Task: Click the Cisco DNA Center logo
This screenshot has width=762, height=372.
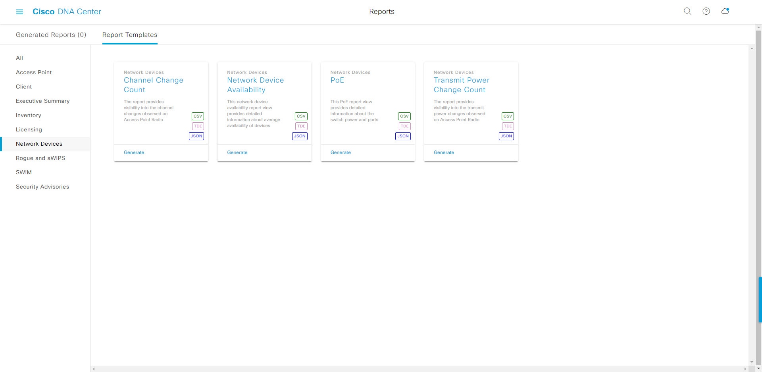Action: tap(67, 12)
